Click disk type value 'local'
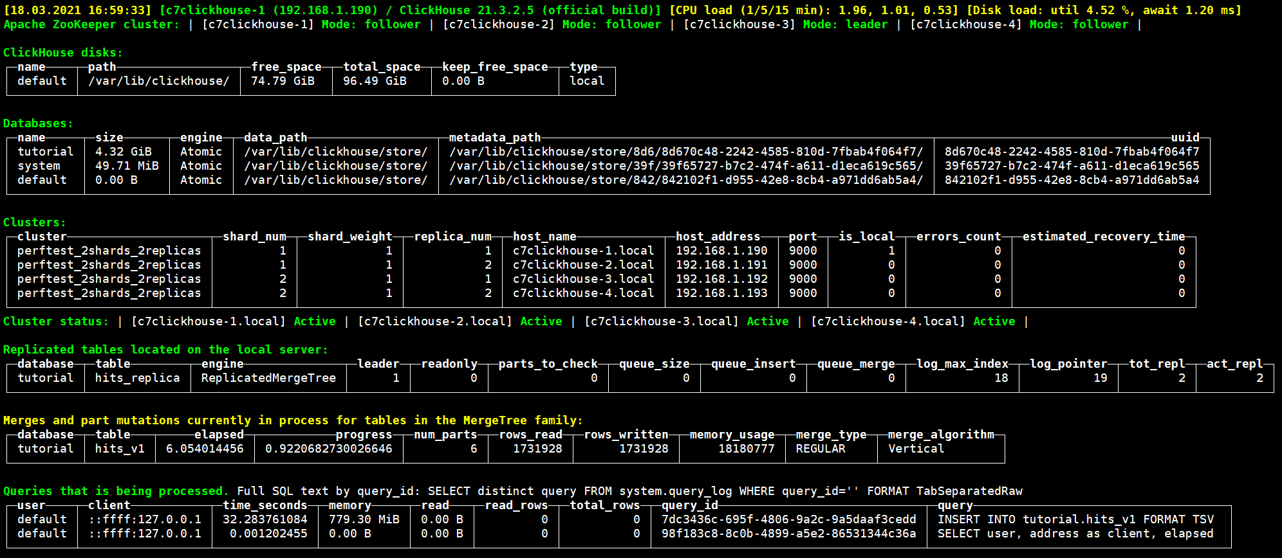Viewport: 1282px width, 558px height. [x=587, y=81]
